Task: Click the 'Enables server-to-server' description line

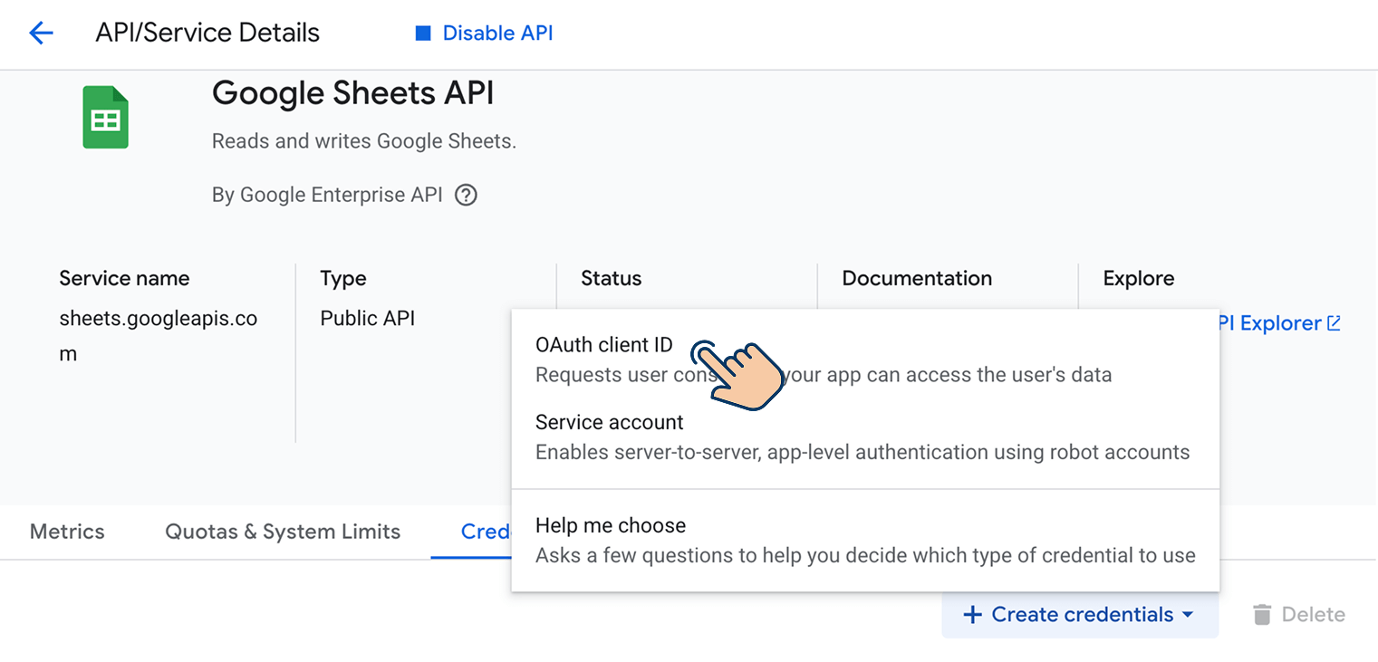Action: coord(862,452)
